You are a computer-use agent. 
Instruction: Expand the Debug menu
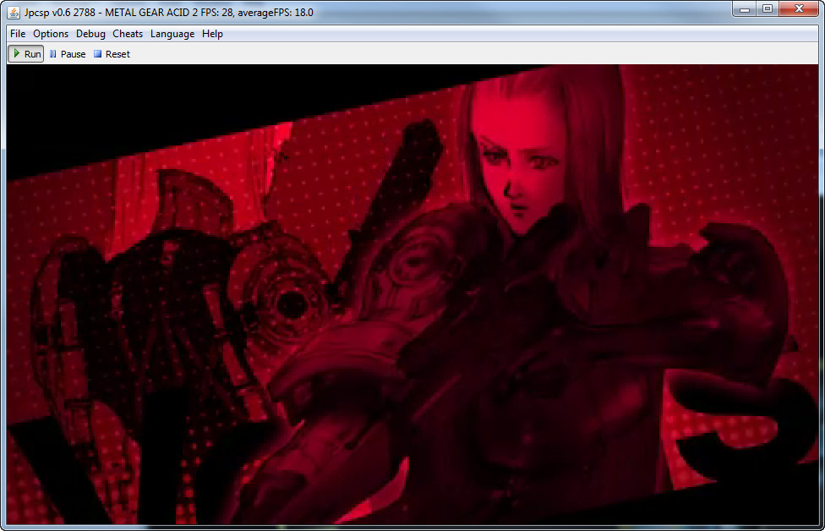coord(90,34)
